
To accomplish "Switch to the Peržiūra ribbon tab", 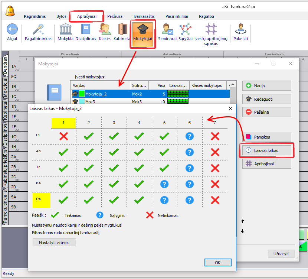I will point(115,16).
